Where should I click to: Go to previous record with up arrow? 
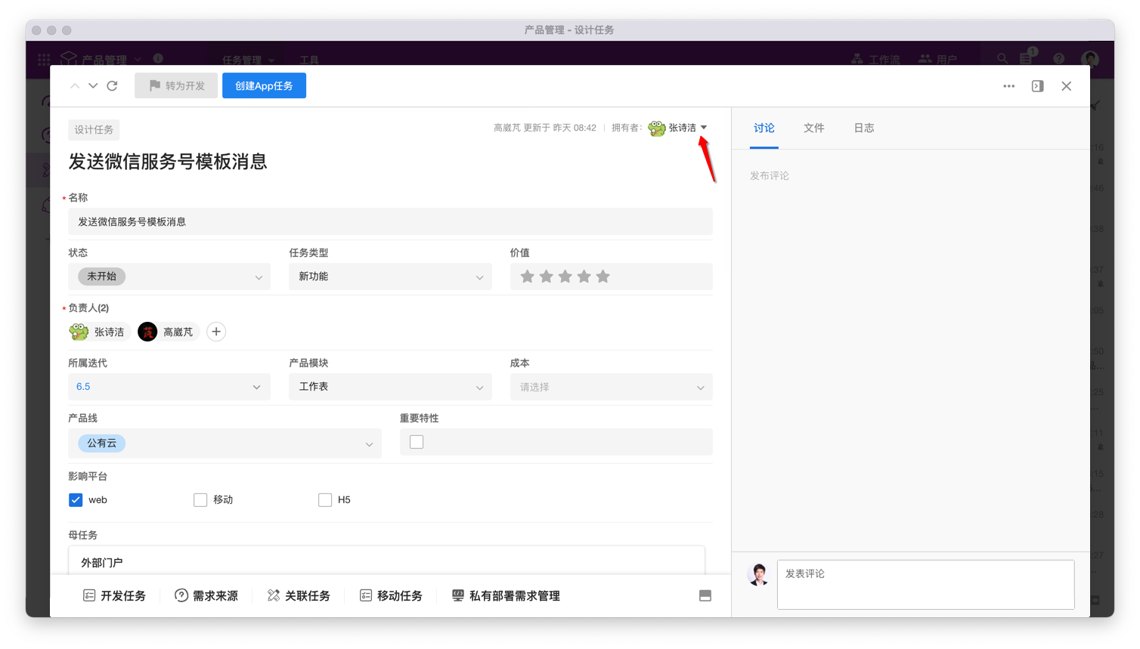tap(75, 86)
